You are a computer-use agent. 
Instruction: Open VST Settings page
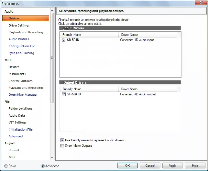click(17, 123)
